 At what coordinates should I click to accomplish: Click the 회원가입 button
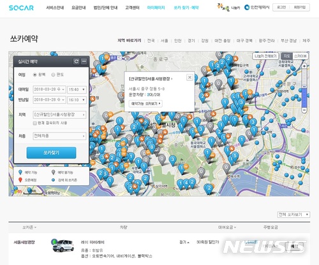pyautogui.click(x=300, y=8)
